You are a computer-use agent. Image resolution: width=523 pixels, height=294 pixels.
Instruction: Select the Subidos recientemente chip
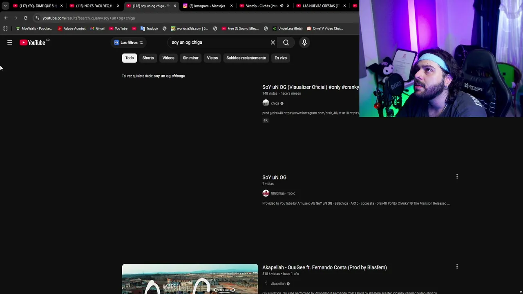coord(246,58)
